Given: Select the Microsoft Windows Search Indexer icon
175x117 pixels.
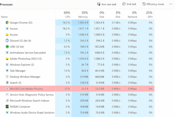Looking at the screenshot, I should point(7,101).
